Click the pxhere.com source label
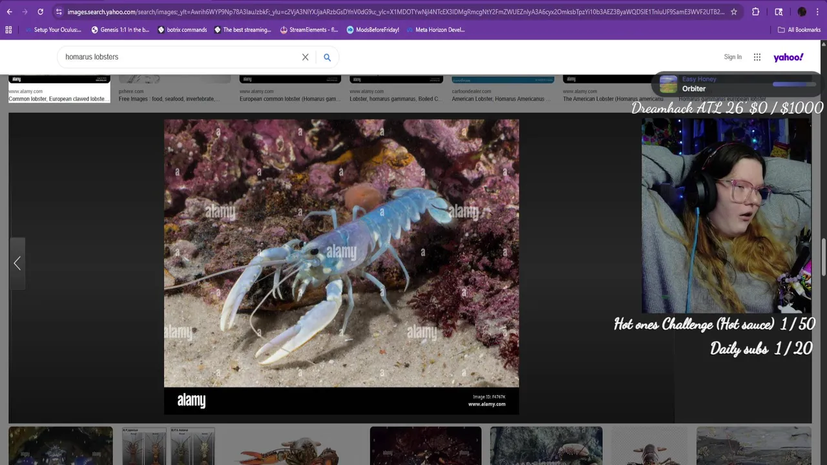Viewport: 827px width, 465px height. [131, 92]
